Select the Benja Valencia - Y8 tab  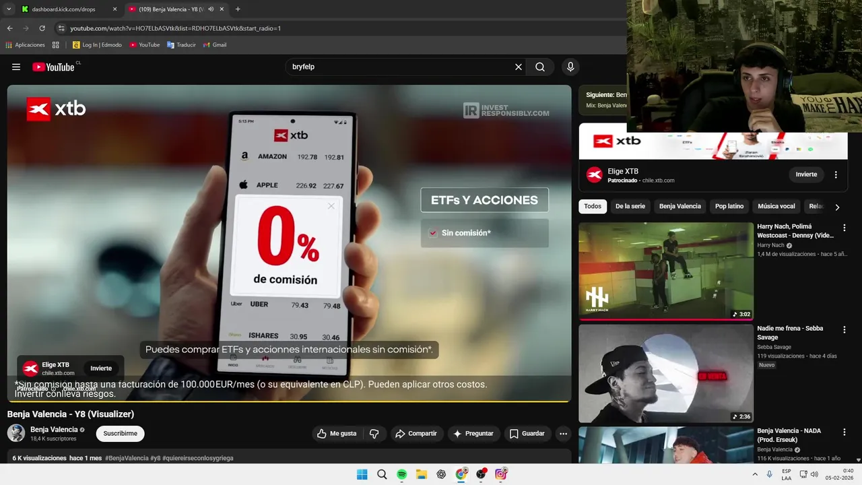click(x=171, y=9)
